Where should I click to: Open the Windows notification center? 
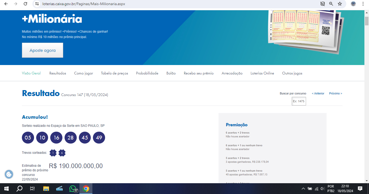pyautogui.click(x=360, y=189)
